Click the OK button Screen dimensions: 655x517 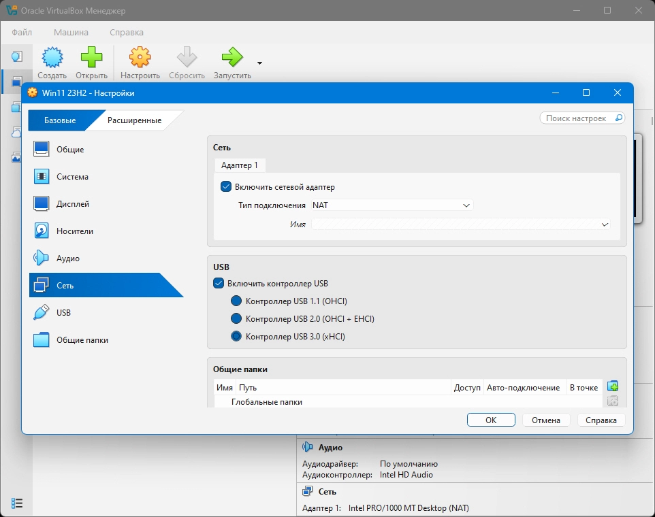[491, 420]
